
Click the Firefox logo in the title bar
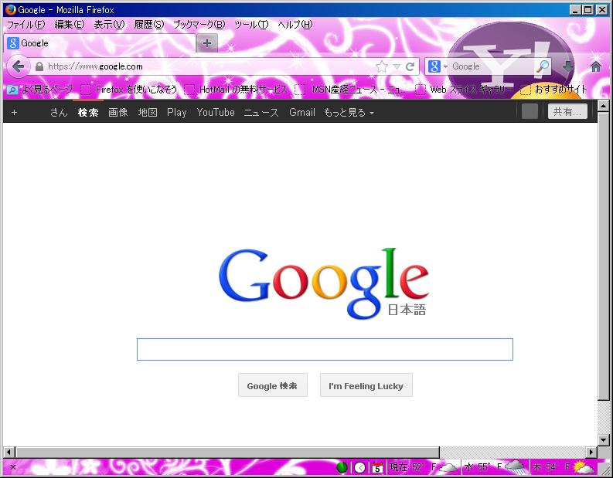(x=11, y=10)
